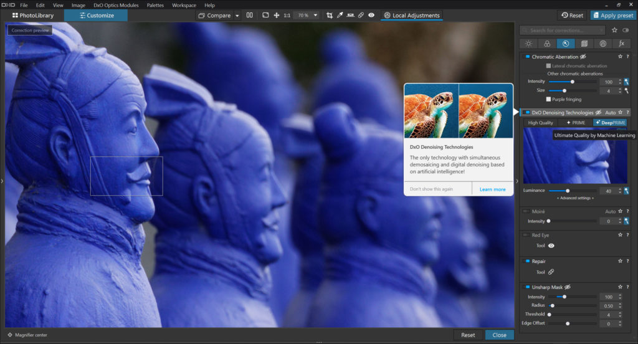Viewport: 638px width, 344px height.
Task: Open DxO Optics Modules menu
Action: [x=116, y=5]
